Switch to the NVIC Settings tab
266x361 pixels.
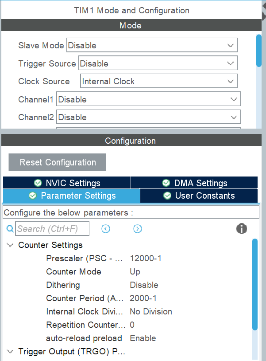[67, 183]
